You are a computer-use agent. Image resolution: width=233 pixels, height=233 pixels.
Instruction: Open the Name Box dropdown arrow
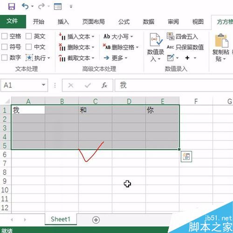[x=44, y=85]
